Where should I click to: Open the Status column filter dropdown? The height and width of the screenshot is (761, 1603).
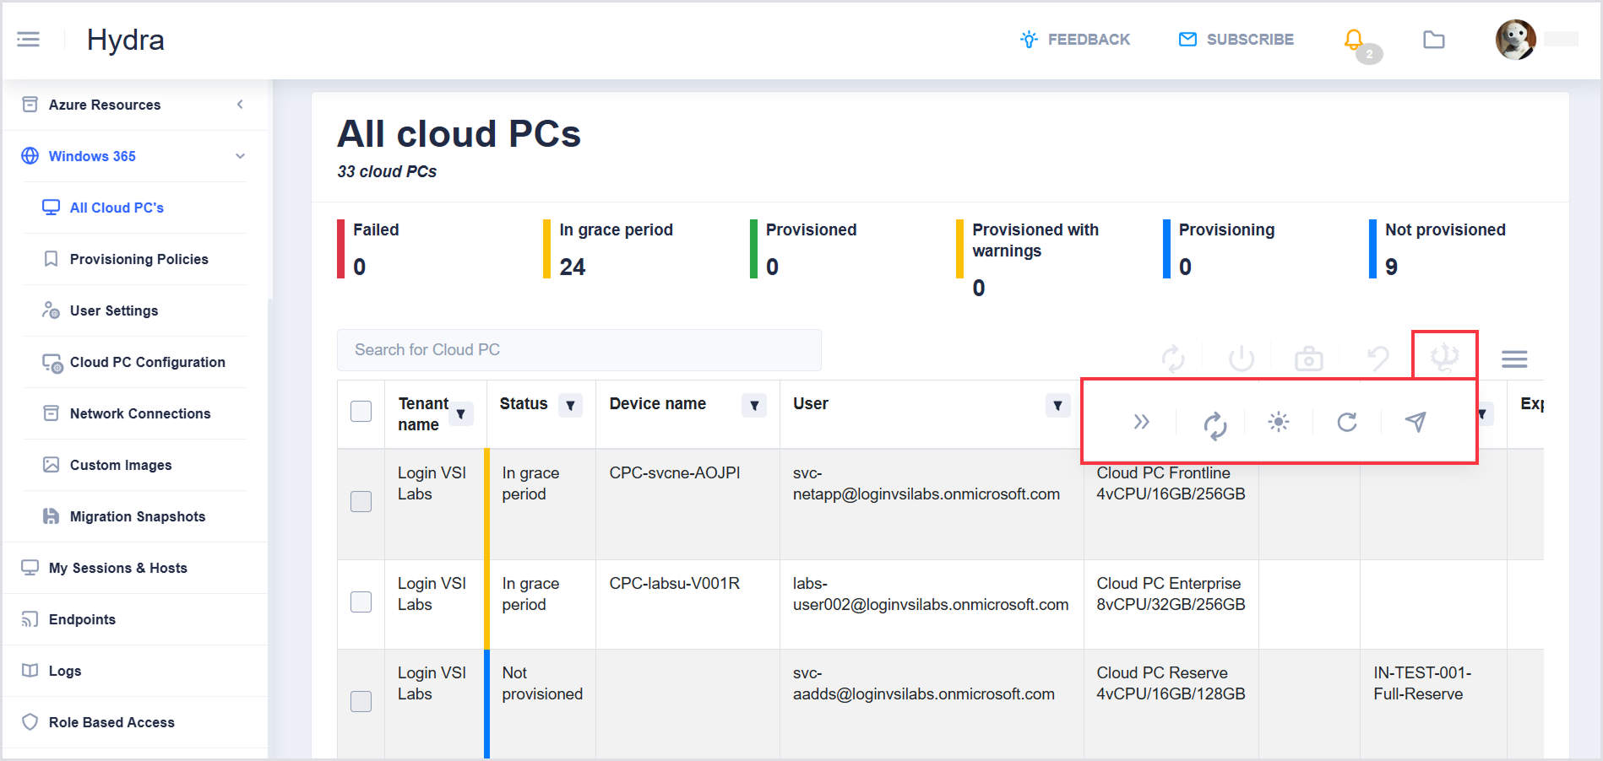571,406
